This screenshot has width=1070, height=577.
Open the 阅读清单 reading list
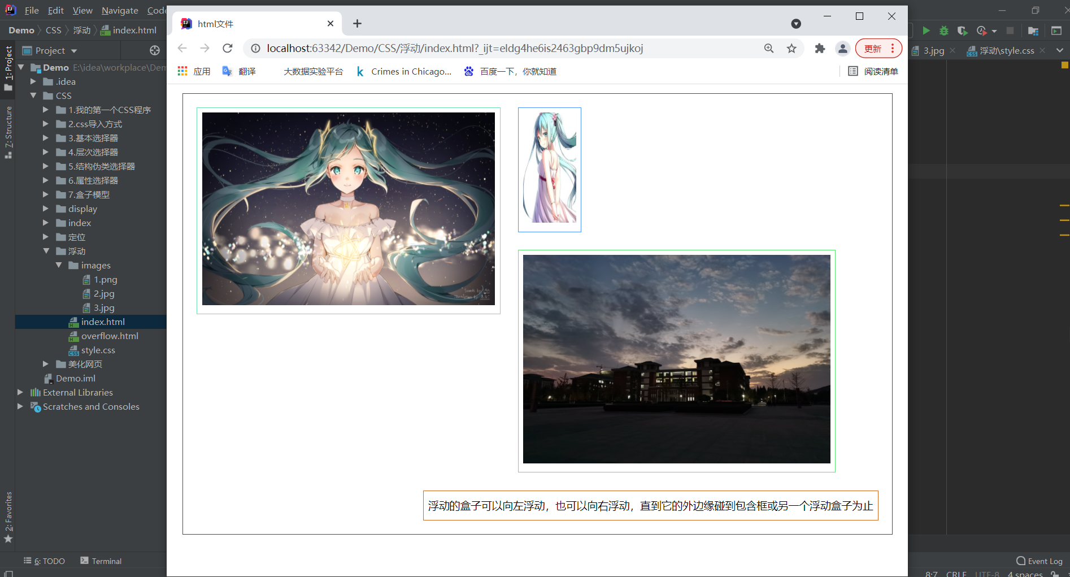coord(873,71)
